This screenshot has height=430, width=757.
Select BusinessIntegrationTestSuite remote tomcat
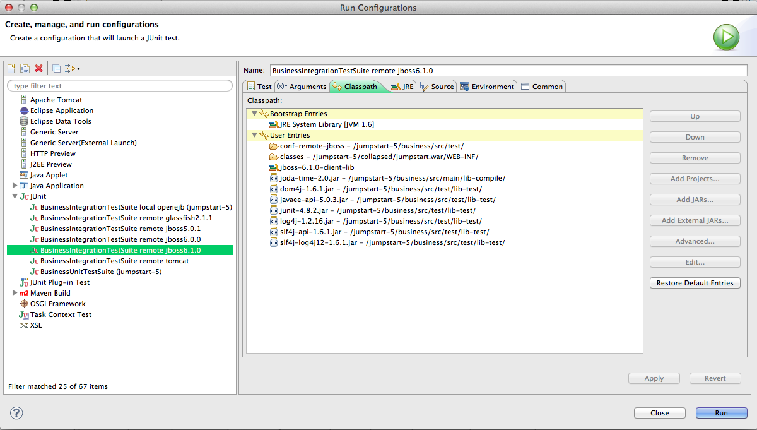click(x=115, y=261)
